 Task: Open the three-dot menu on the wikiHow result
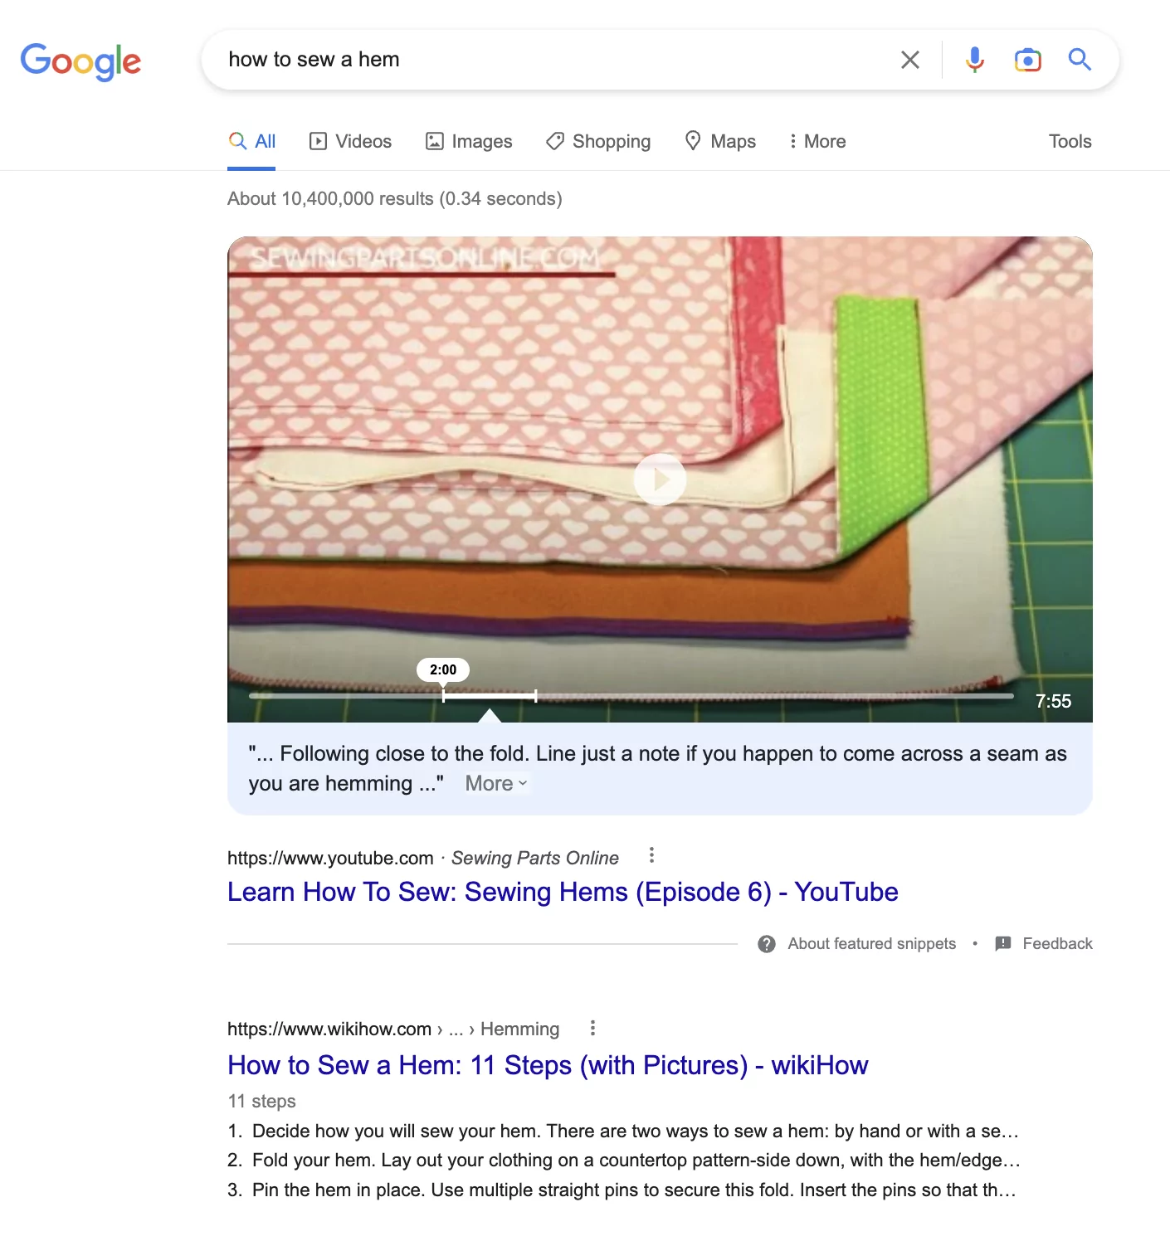tap(592, 1028)
